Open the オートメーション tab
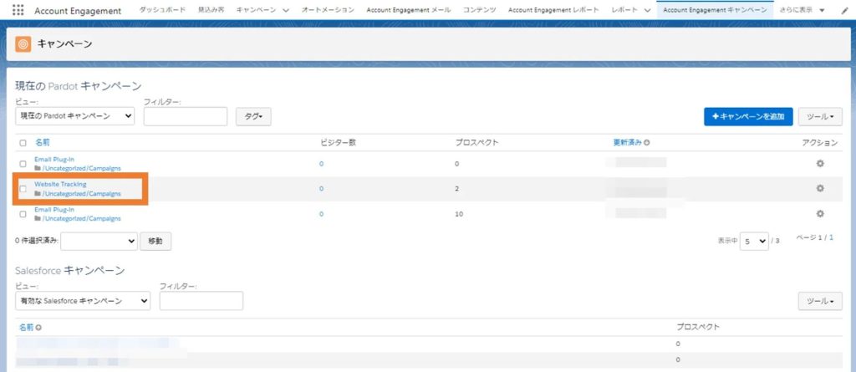 (328, 10)
